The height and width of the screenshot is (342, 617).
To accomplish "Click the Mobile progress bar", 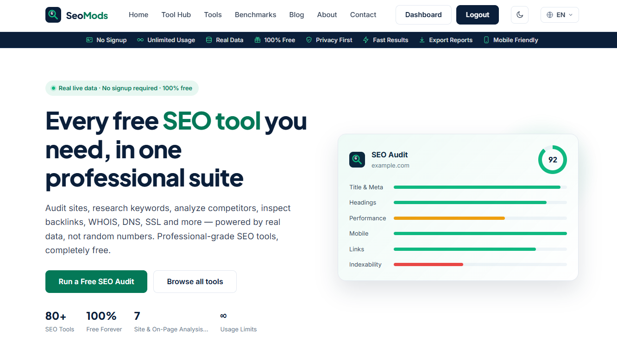I will tap(480, 233).
